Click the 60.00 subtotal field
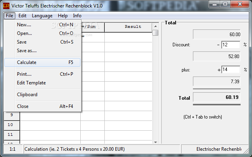The height and width of the screenshot is (157, 252). click(217, 34)
